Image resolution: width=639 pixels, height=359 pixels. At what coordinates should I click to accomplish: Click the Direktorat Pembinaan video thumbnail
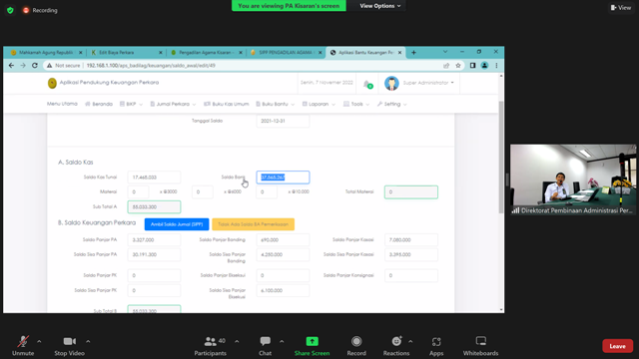[x=573, y=179]
